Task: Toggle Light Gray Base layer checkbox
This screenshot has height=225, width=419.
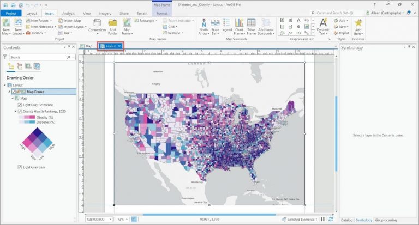Action: coord(20,167)
